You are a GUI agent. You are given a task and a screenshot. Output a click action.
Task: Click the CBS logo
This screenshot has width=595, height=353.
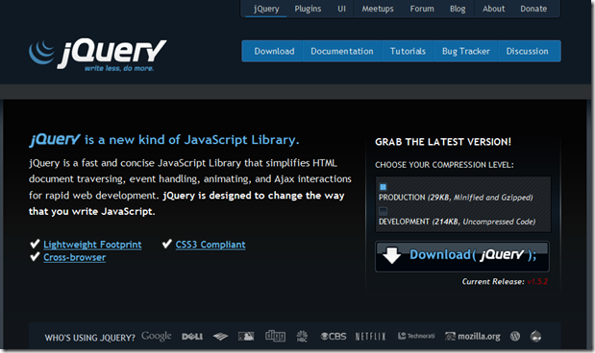click(x=334, y=336)
